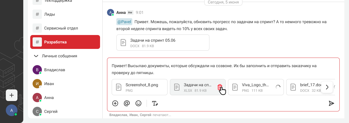Open the emoji picker smiley icon
This screenshot has height=123, width=349.
(x=138, y=103)
